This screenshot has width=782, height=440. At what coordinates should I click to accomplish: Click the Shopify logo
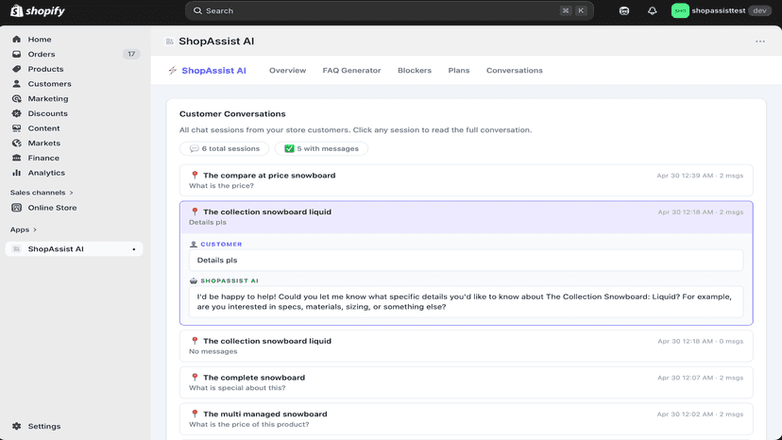38,10
